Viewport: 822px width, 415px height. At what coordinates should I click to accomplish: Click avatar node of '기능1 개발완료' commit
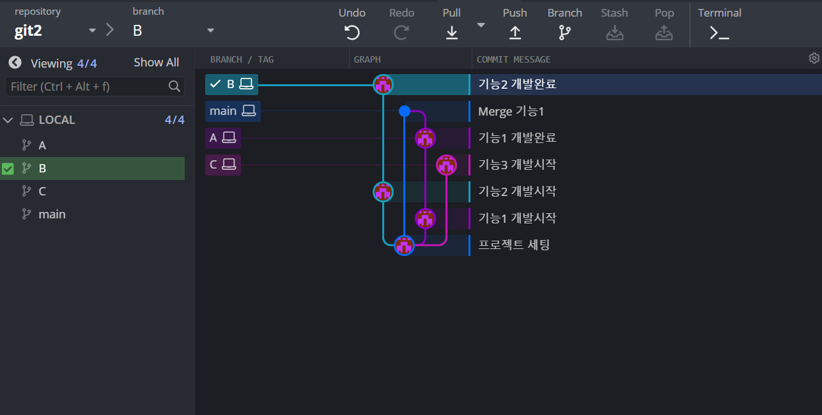[425, 138]
